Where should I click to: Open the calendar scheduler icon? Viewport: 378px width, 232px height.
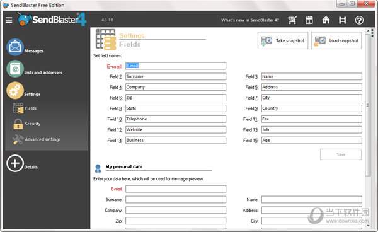pos(309,20)
